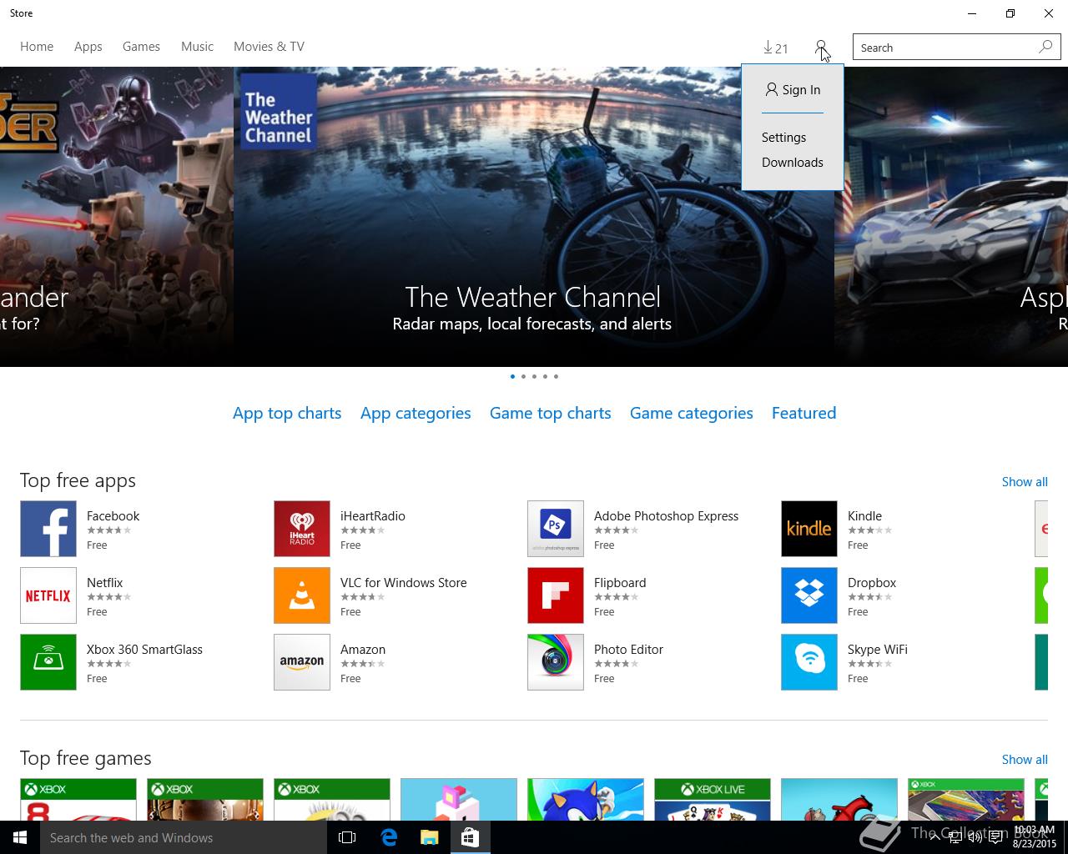The image size is (1068, 854).
Task: Switch to the Movies & TV tab
Action: [269, 47]
